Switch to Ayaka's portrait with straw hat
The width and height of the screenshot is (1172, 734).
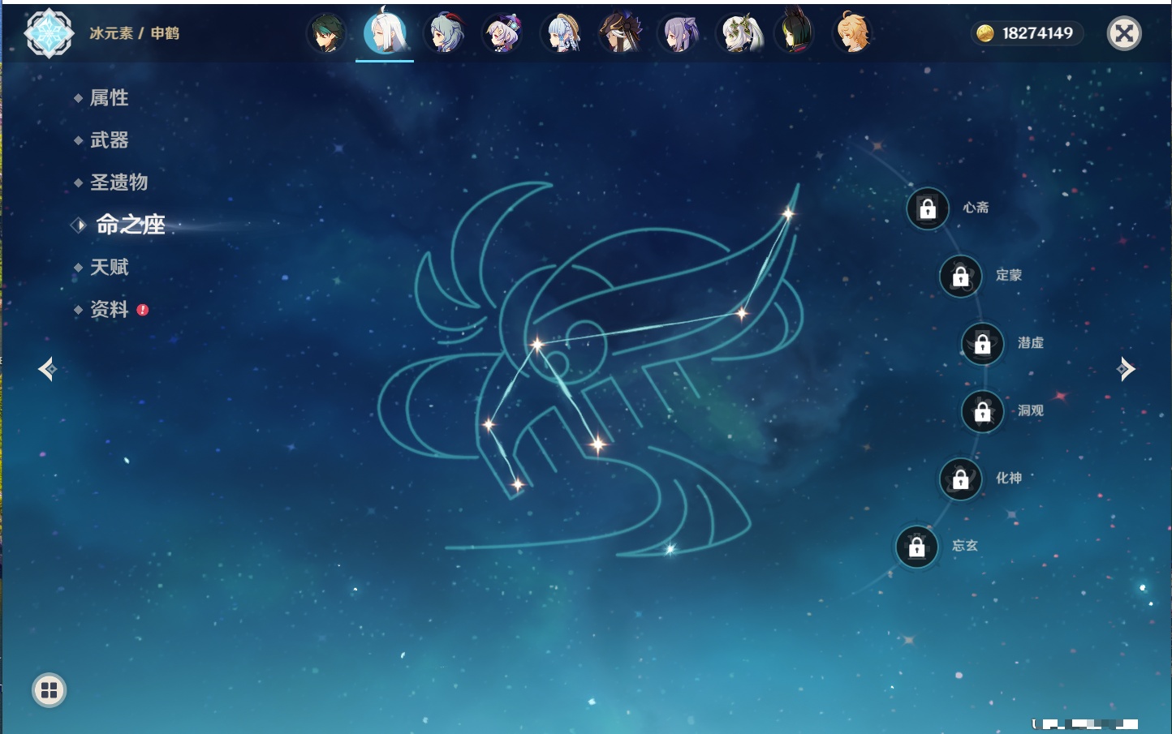pyautogui.click(x=562, y=33)
